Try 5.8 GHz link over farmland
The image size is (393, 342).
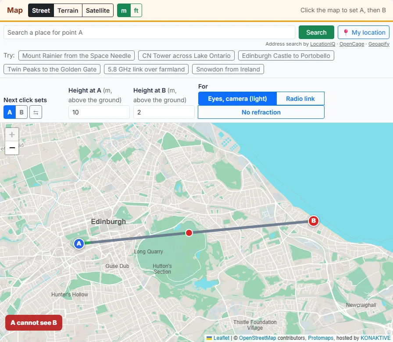tap(146, 69)
